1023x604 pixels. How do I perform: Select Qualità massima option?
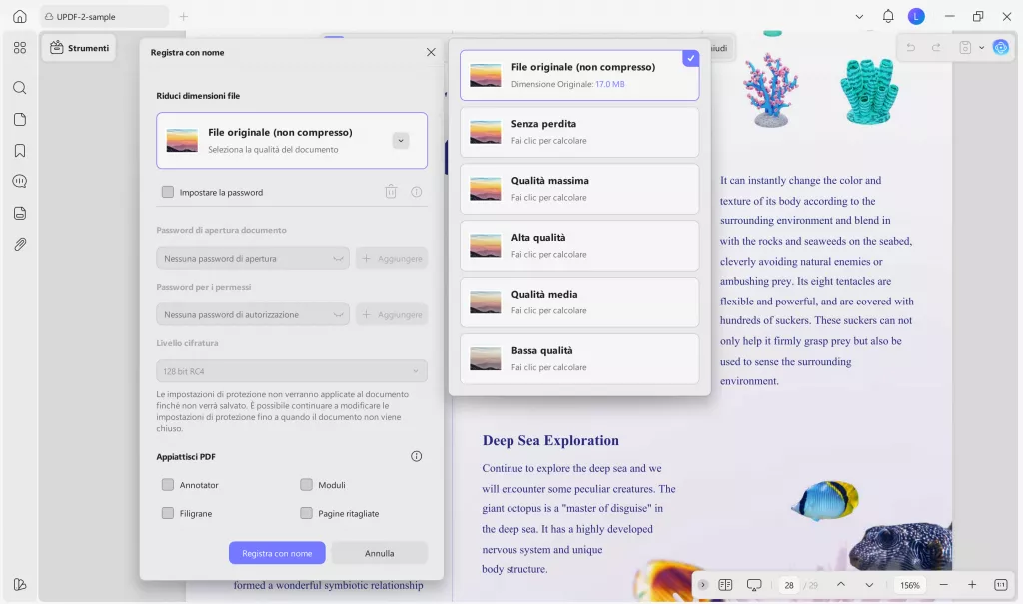point(579,189)
